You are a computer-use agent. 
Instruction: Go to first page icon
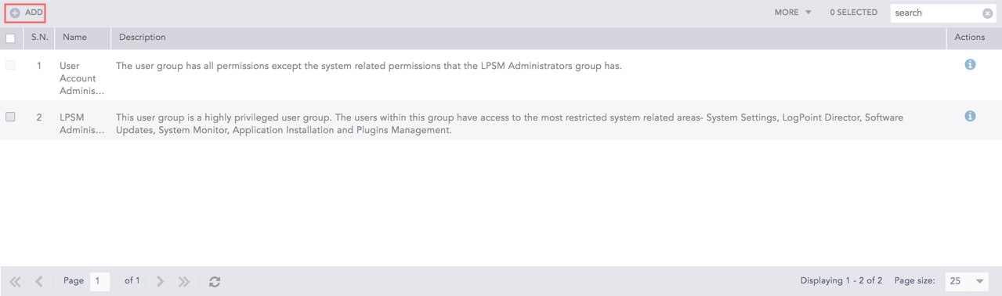pyautogui.click(x=15, y=281)
